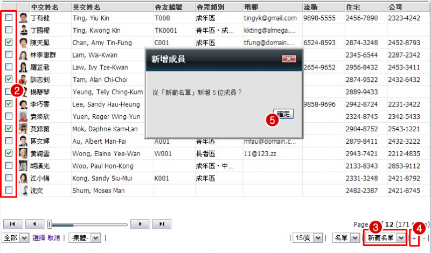Go to the first page of members
The width and height of the screenshot is (431, 253).
click(12, 224)
